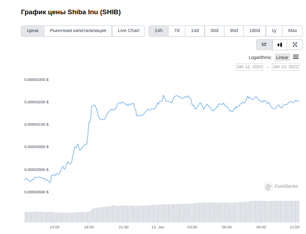The width and height of the screenshot is (306, 234).
Task: Click the 13. Jan axis label
Action: pyautogui.click(x=158, y=227)
